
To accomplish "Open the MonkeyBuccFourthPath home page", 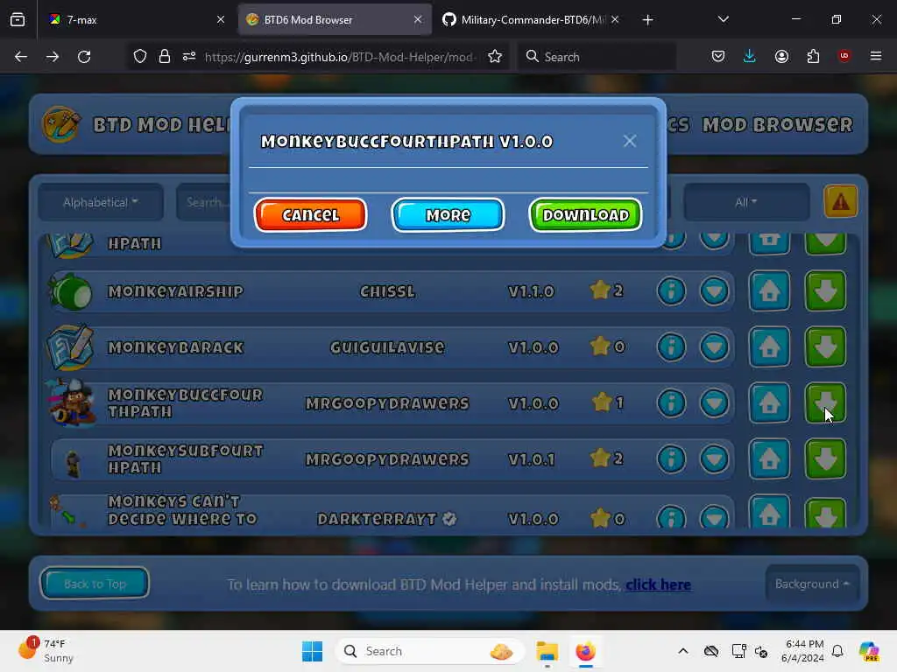I will coord(769,402).
